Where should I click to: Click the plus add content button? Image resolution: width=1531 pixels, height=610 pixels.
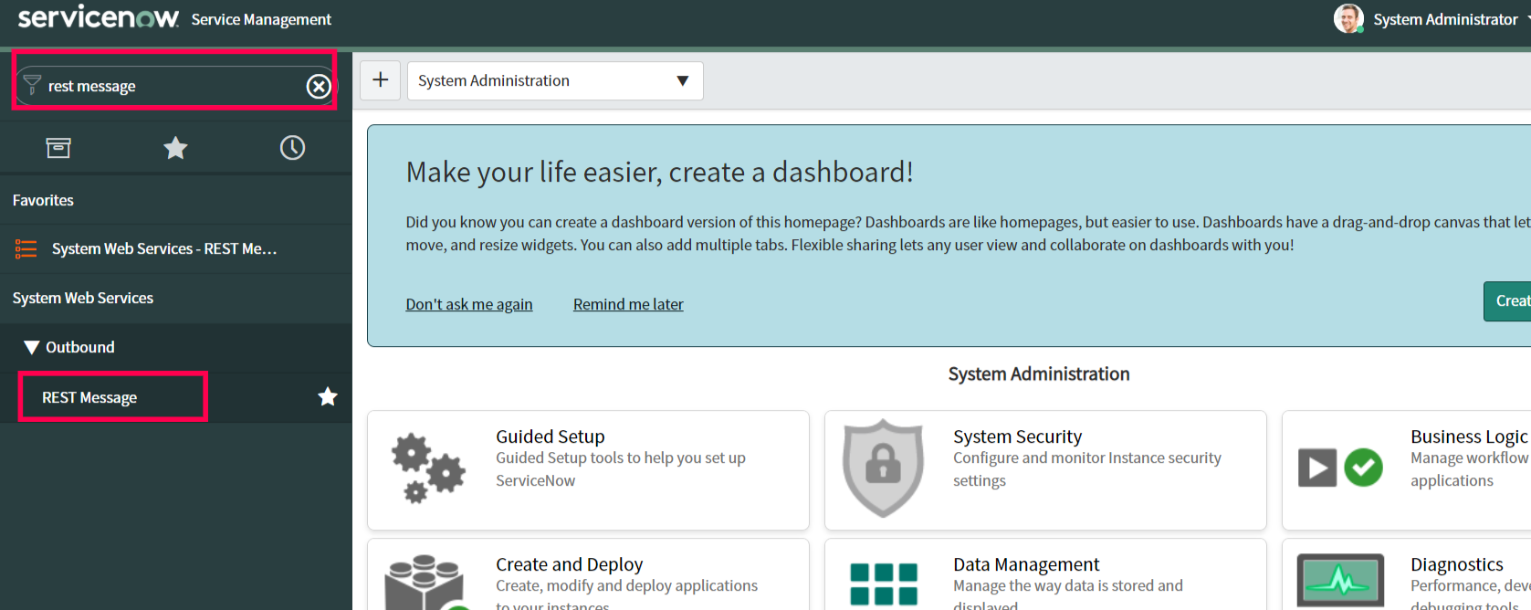pyautogui.click(x=381, y=80)
